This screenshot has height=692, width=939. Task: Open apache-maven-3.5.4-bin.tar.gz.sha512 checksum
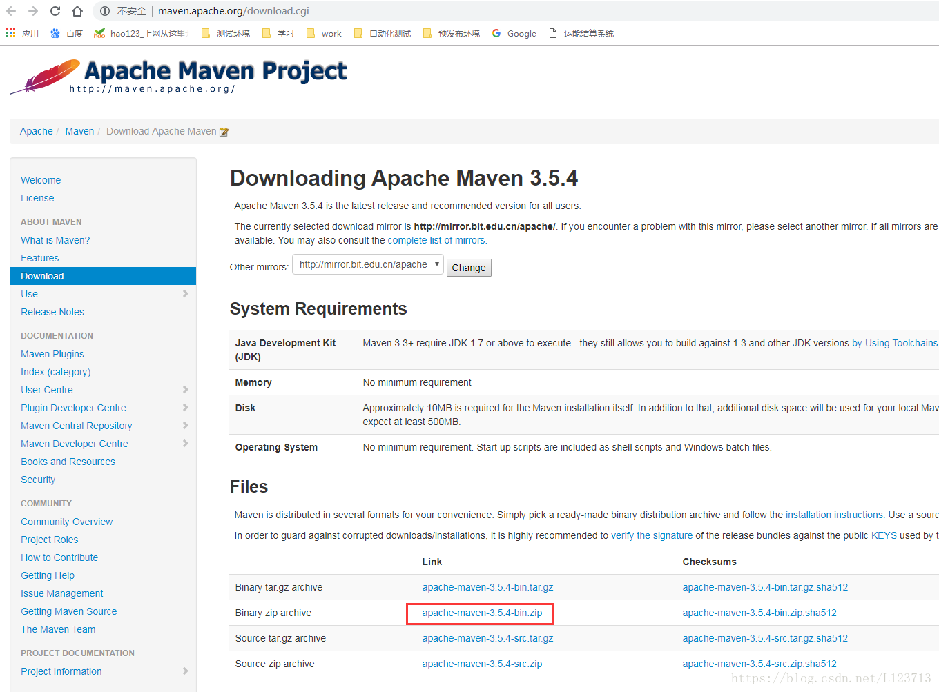(x=765, y=587)
